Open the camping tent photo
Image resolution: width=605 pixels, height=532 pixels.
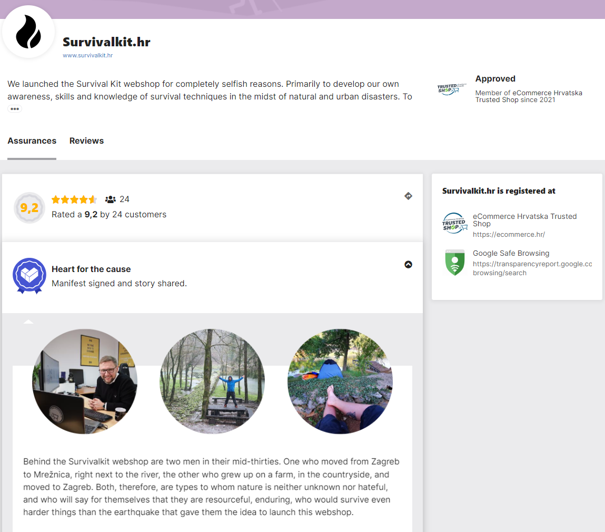coord(340,382)
